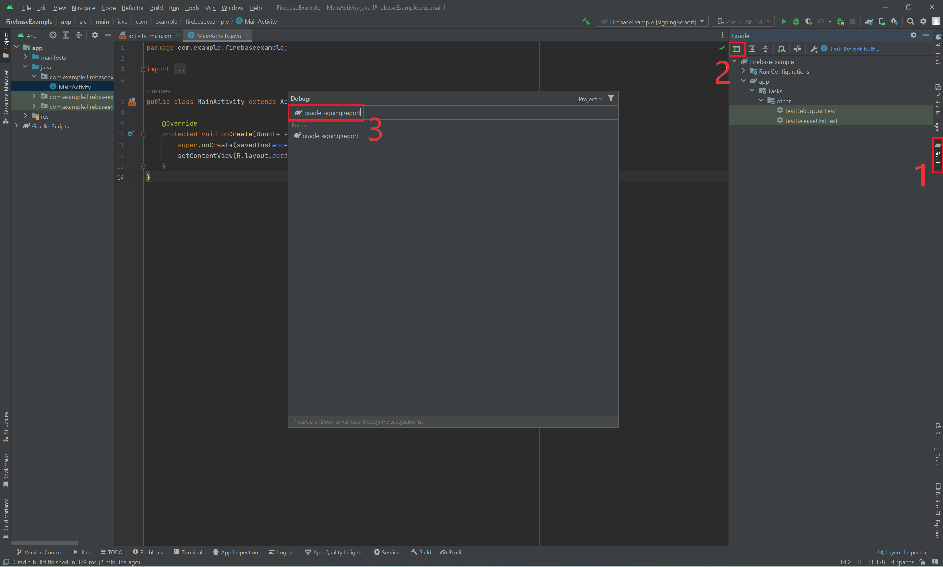Open the Android view selector dropdown
The image size is (943, 567).
(x=28, y=35)
